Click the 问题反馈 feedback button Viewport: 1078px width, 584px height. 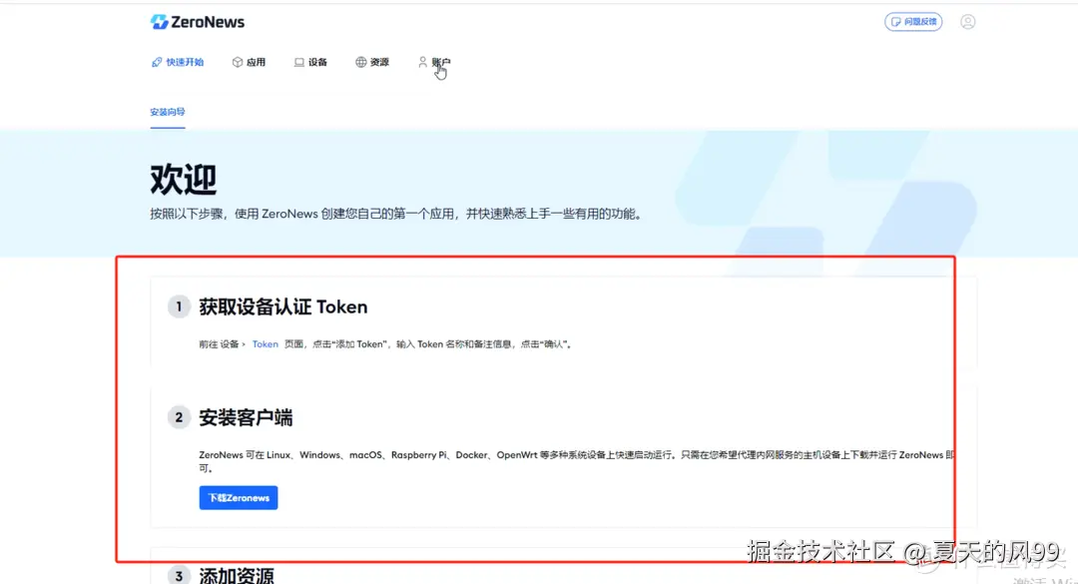(x=913, y=21)
